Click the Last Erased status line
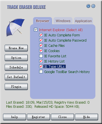The width and height of the screenshot is (102, 124). pyautogui.click(x=48, y=102)
